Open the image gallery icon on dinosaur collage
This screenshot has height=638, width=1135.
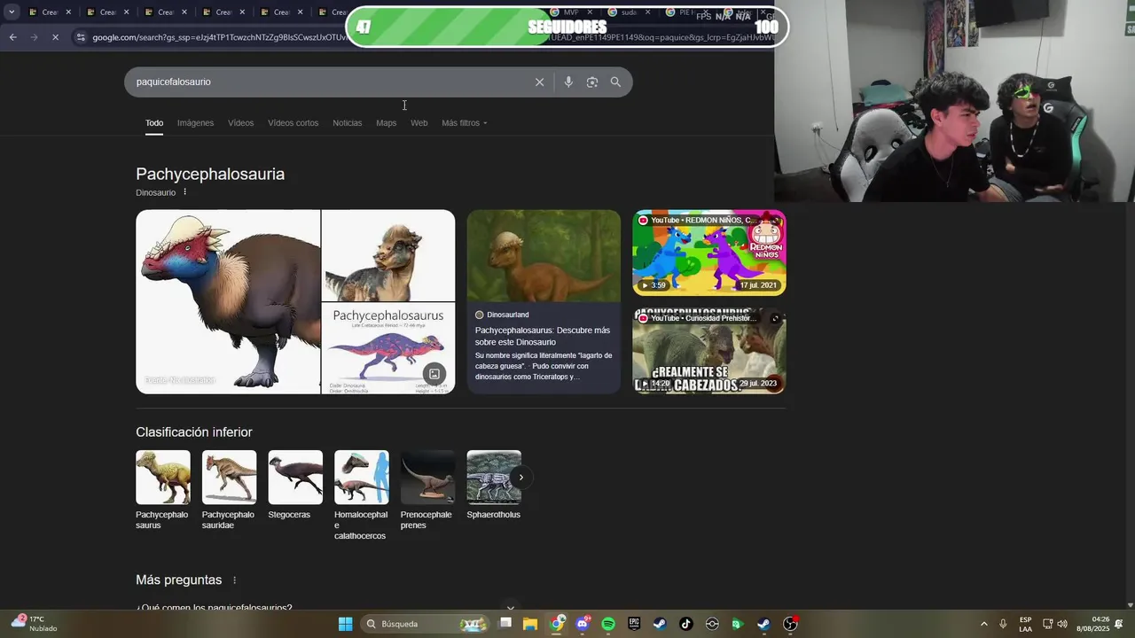click(434, 374)
